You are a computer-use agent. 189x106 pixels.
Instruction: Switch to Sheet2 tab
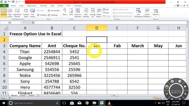point(23,95)
